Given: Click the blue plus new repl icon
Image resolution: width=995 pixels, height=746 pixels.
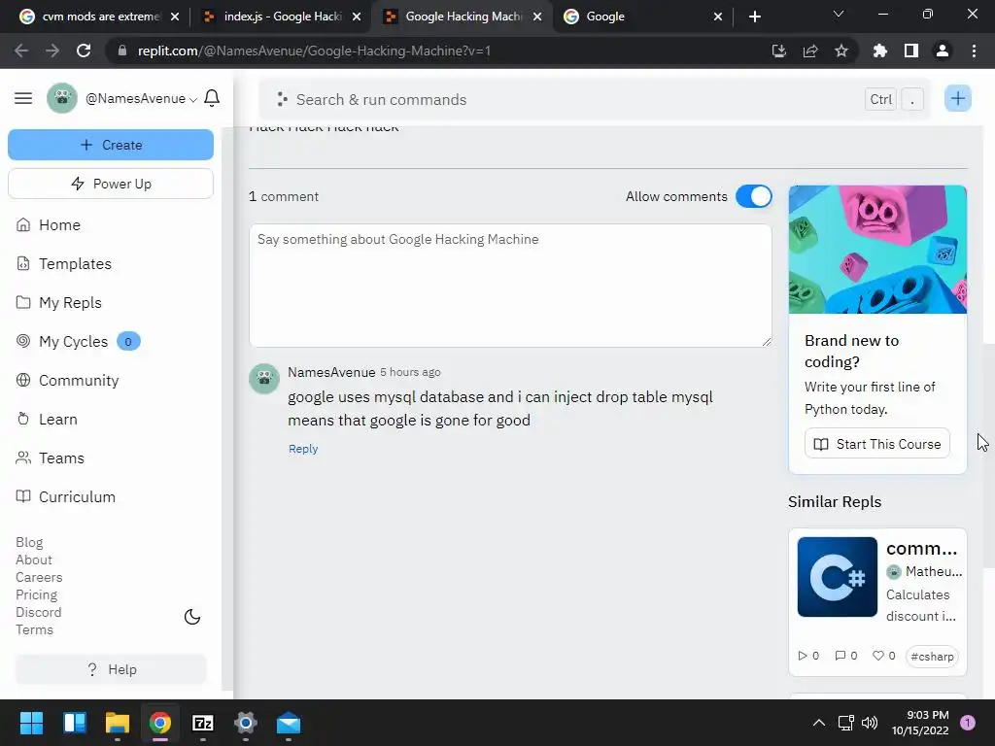Looking at the screenshot, I should [957, 98].
